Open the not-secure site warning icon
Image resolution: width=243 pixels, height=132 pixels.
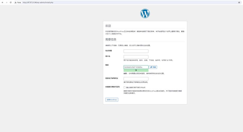[x=18, y=2]
